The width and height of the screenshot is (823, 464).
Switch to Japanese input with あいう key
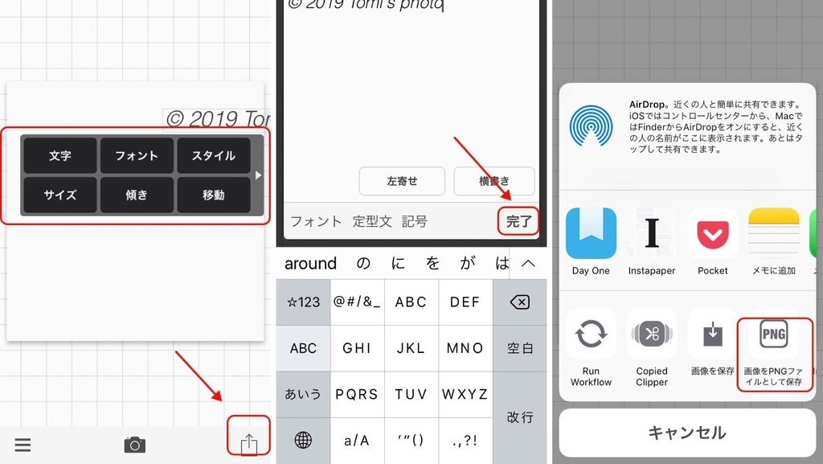coord(303,394)
